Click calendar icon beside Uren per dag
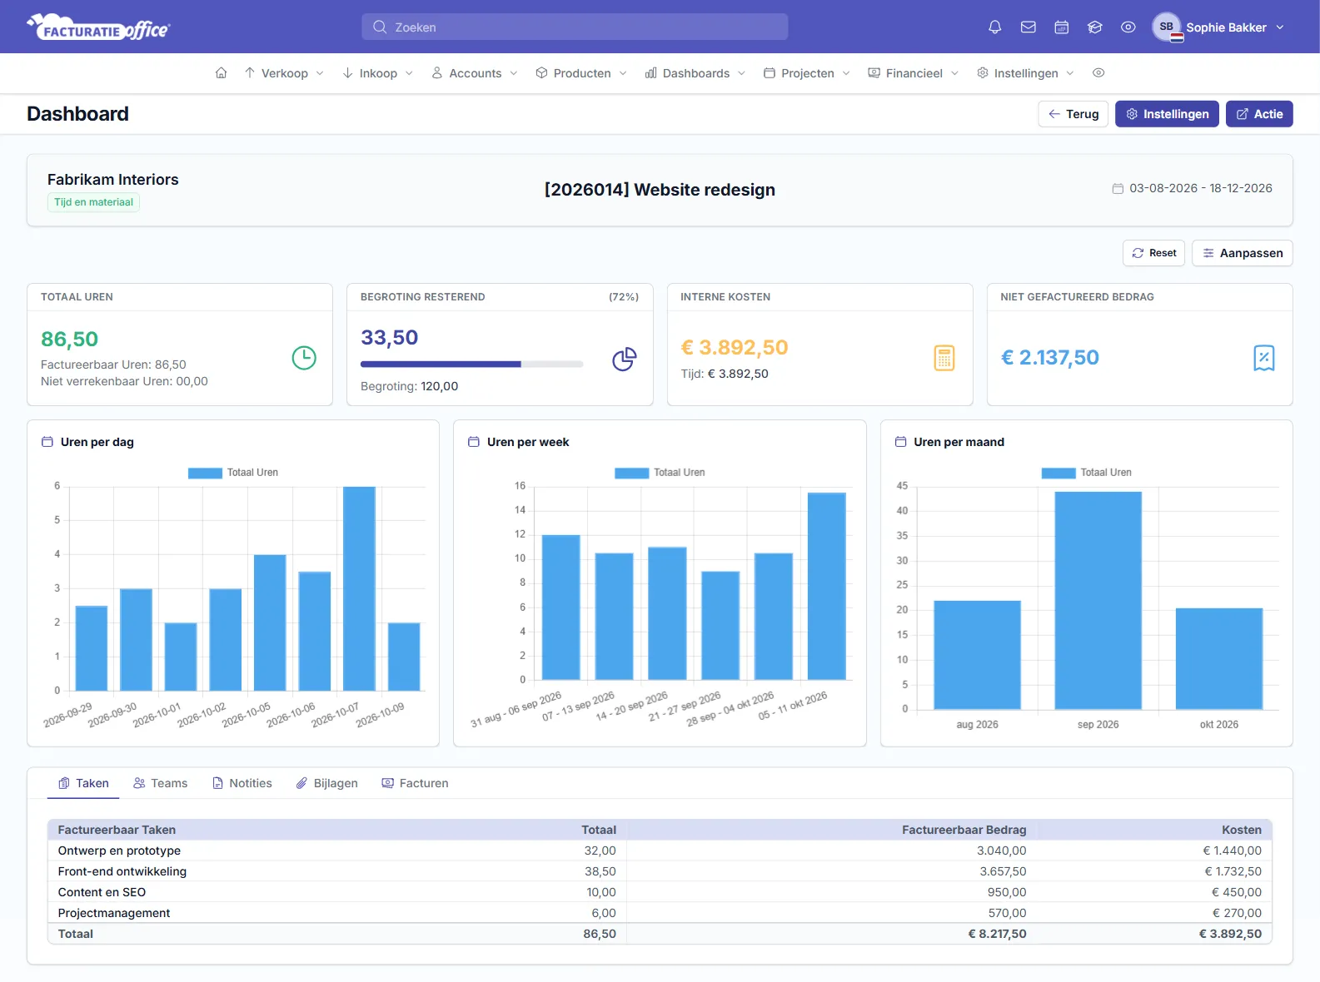The width and height of the screenshot is (1320, 982). coord(47,442)
